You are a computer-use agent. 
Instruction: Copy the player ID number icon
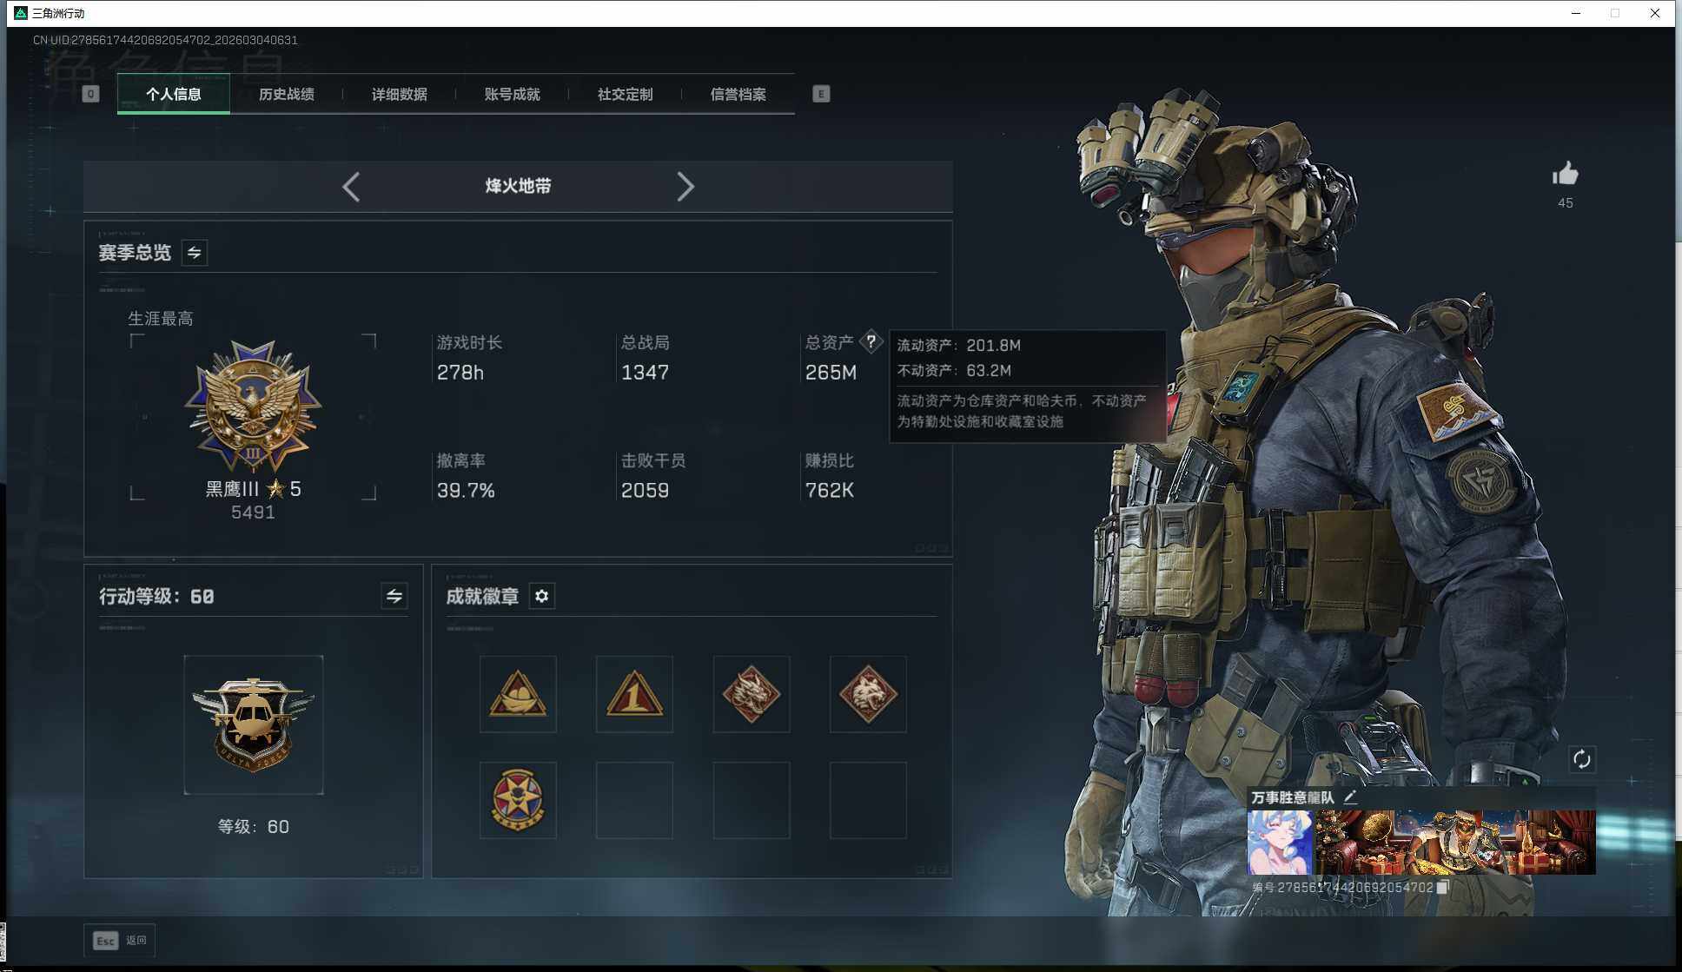(x=1442, y=887)
